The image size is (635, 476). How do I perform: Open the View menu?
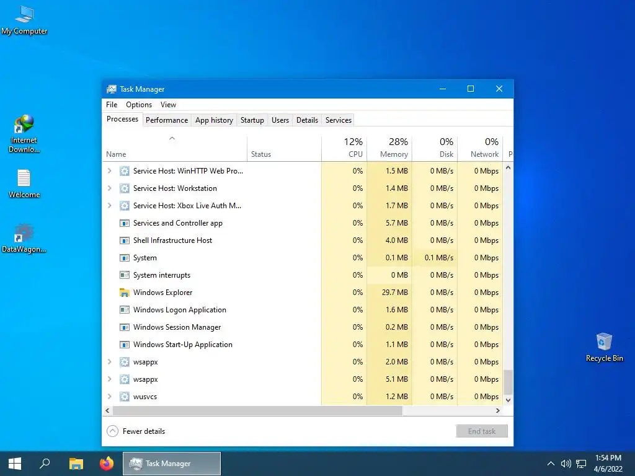coord(168,104)
